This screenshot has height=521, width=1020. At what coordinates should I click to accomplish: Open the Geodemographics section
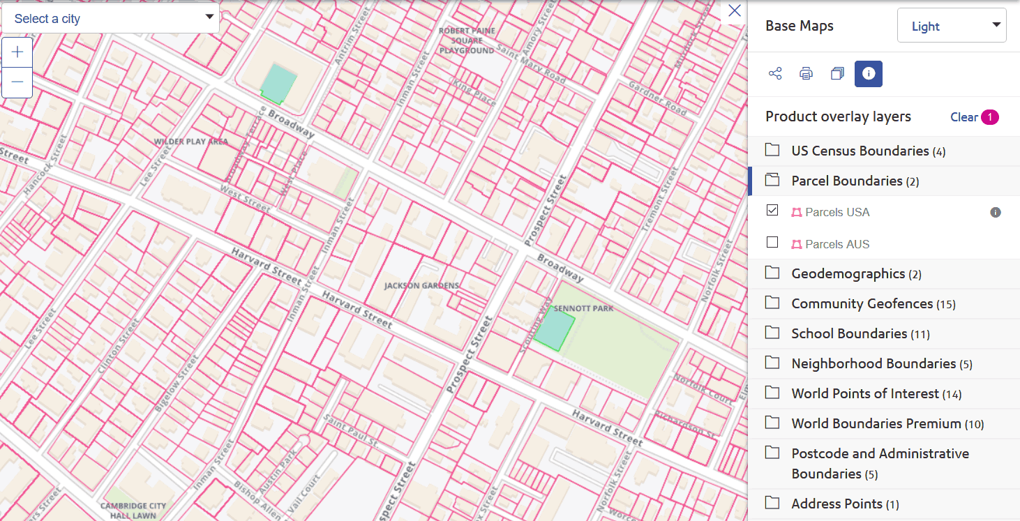(846, 273)
